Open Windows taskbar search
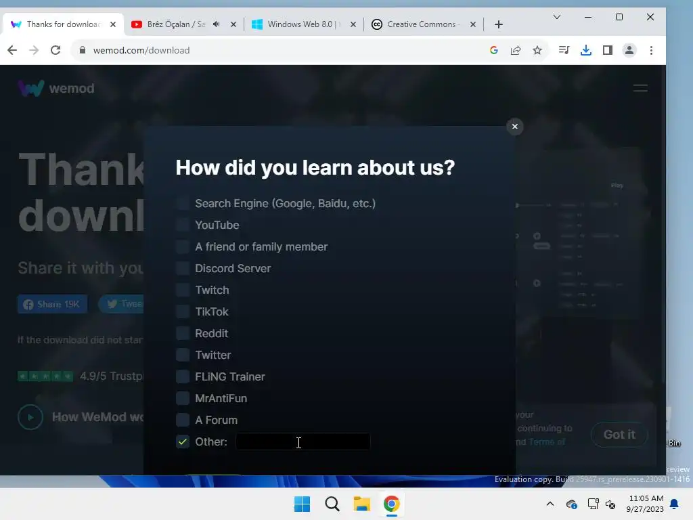 pos(332,504)
